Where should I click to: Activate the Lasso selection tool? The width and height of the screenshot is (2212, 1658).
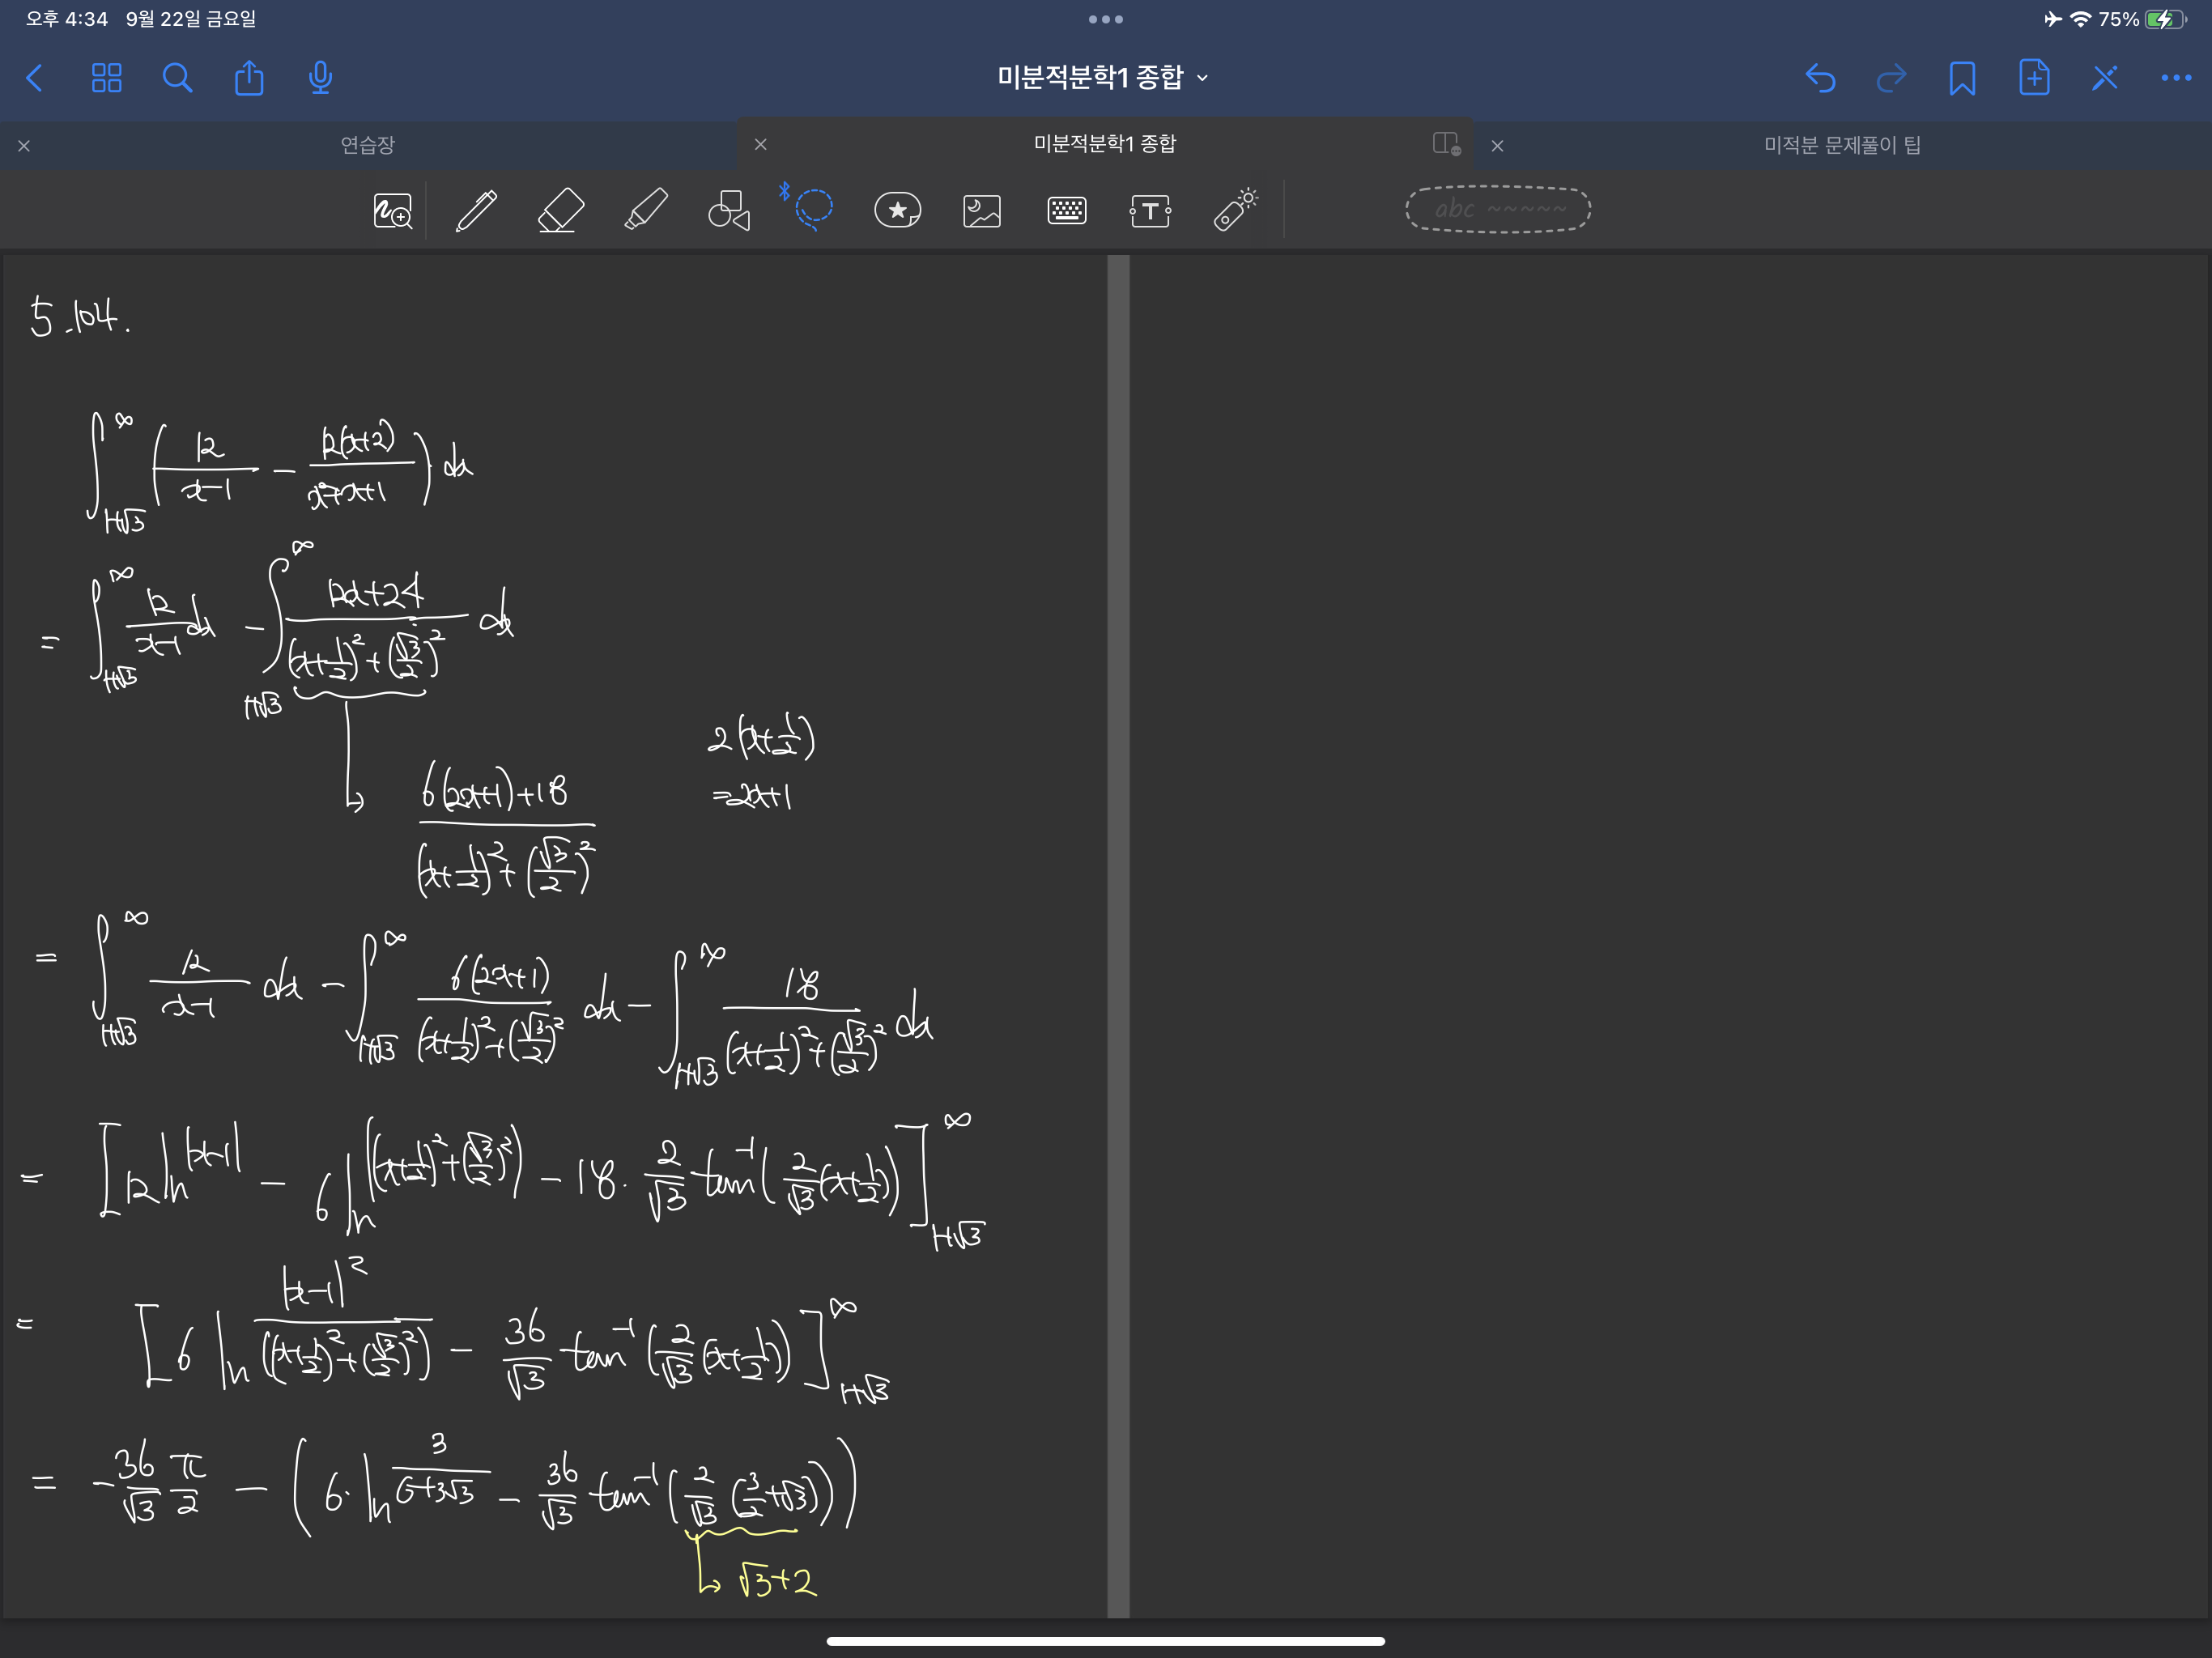tap(814, 208)
